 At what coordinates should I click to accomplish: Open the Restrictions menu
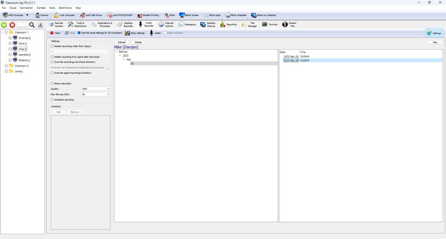[x=65, y=8]
